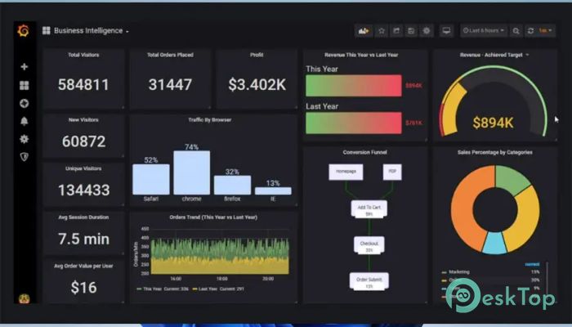Click the Share dashboard icon
The height and width of the screenshot is (327, 572).
pos(396,31)
